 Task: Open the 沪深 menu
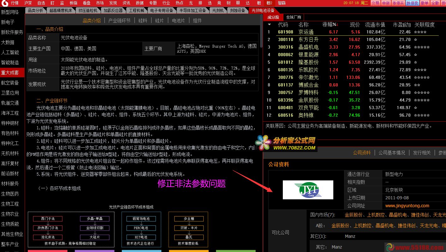click(28, 3)
